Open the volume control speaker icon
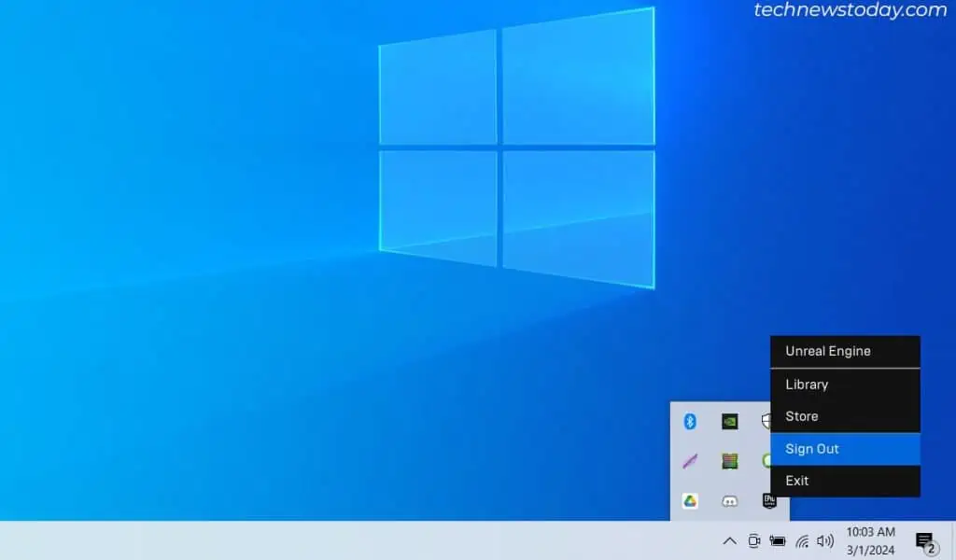Screen dimensions: 956x560 (x=824, y=540)
